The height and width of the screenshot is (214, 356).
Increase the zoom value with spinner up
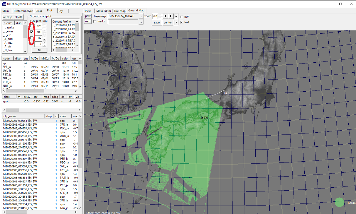point(160,15)
